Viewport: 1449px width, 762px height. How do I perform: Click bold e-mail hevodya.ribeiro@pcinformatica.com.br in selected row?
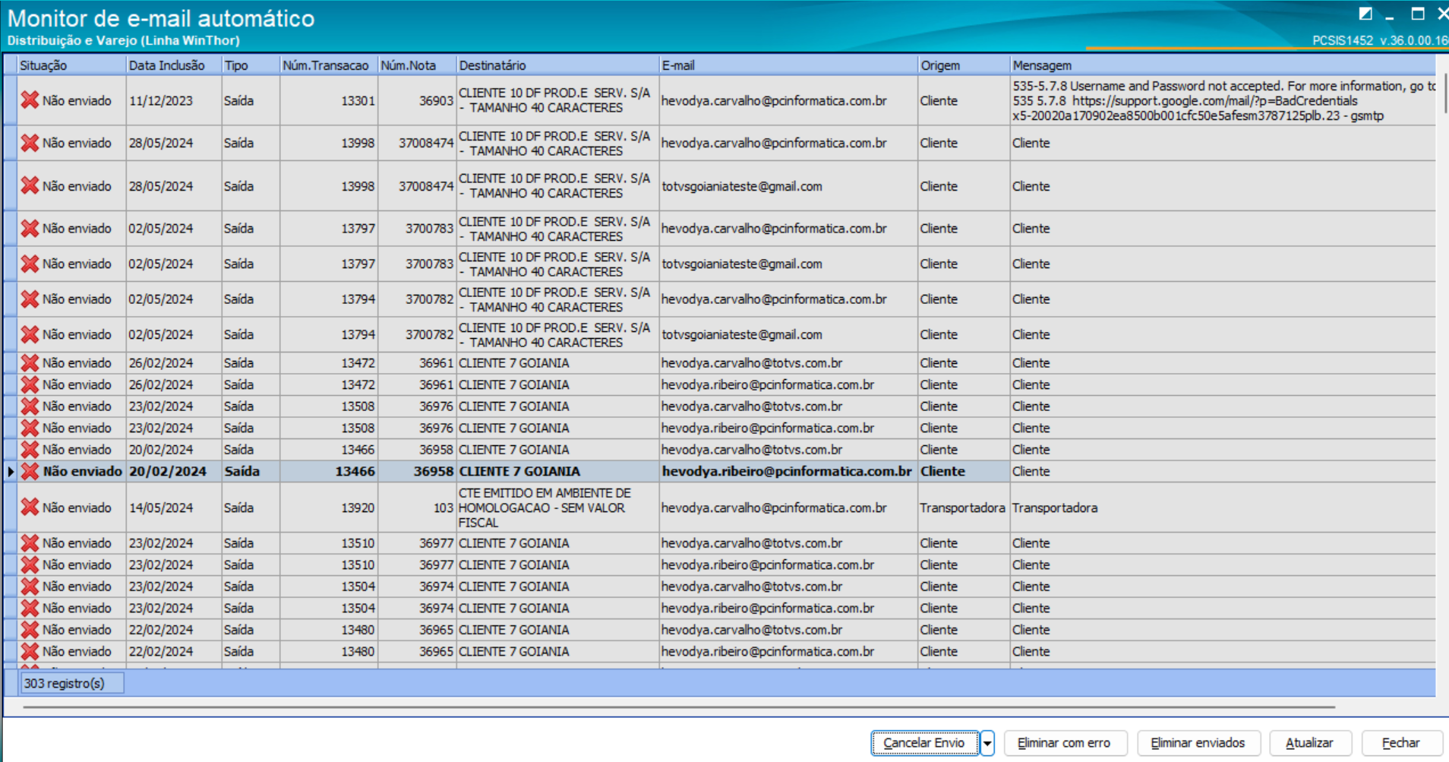click(x=787, y=471)
